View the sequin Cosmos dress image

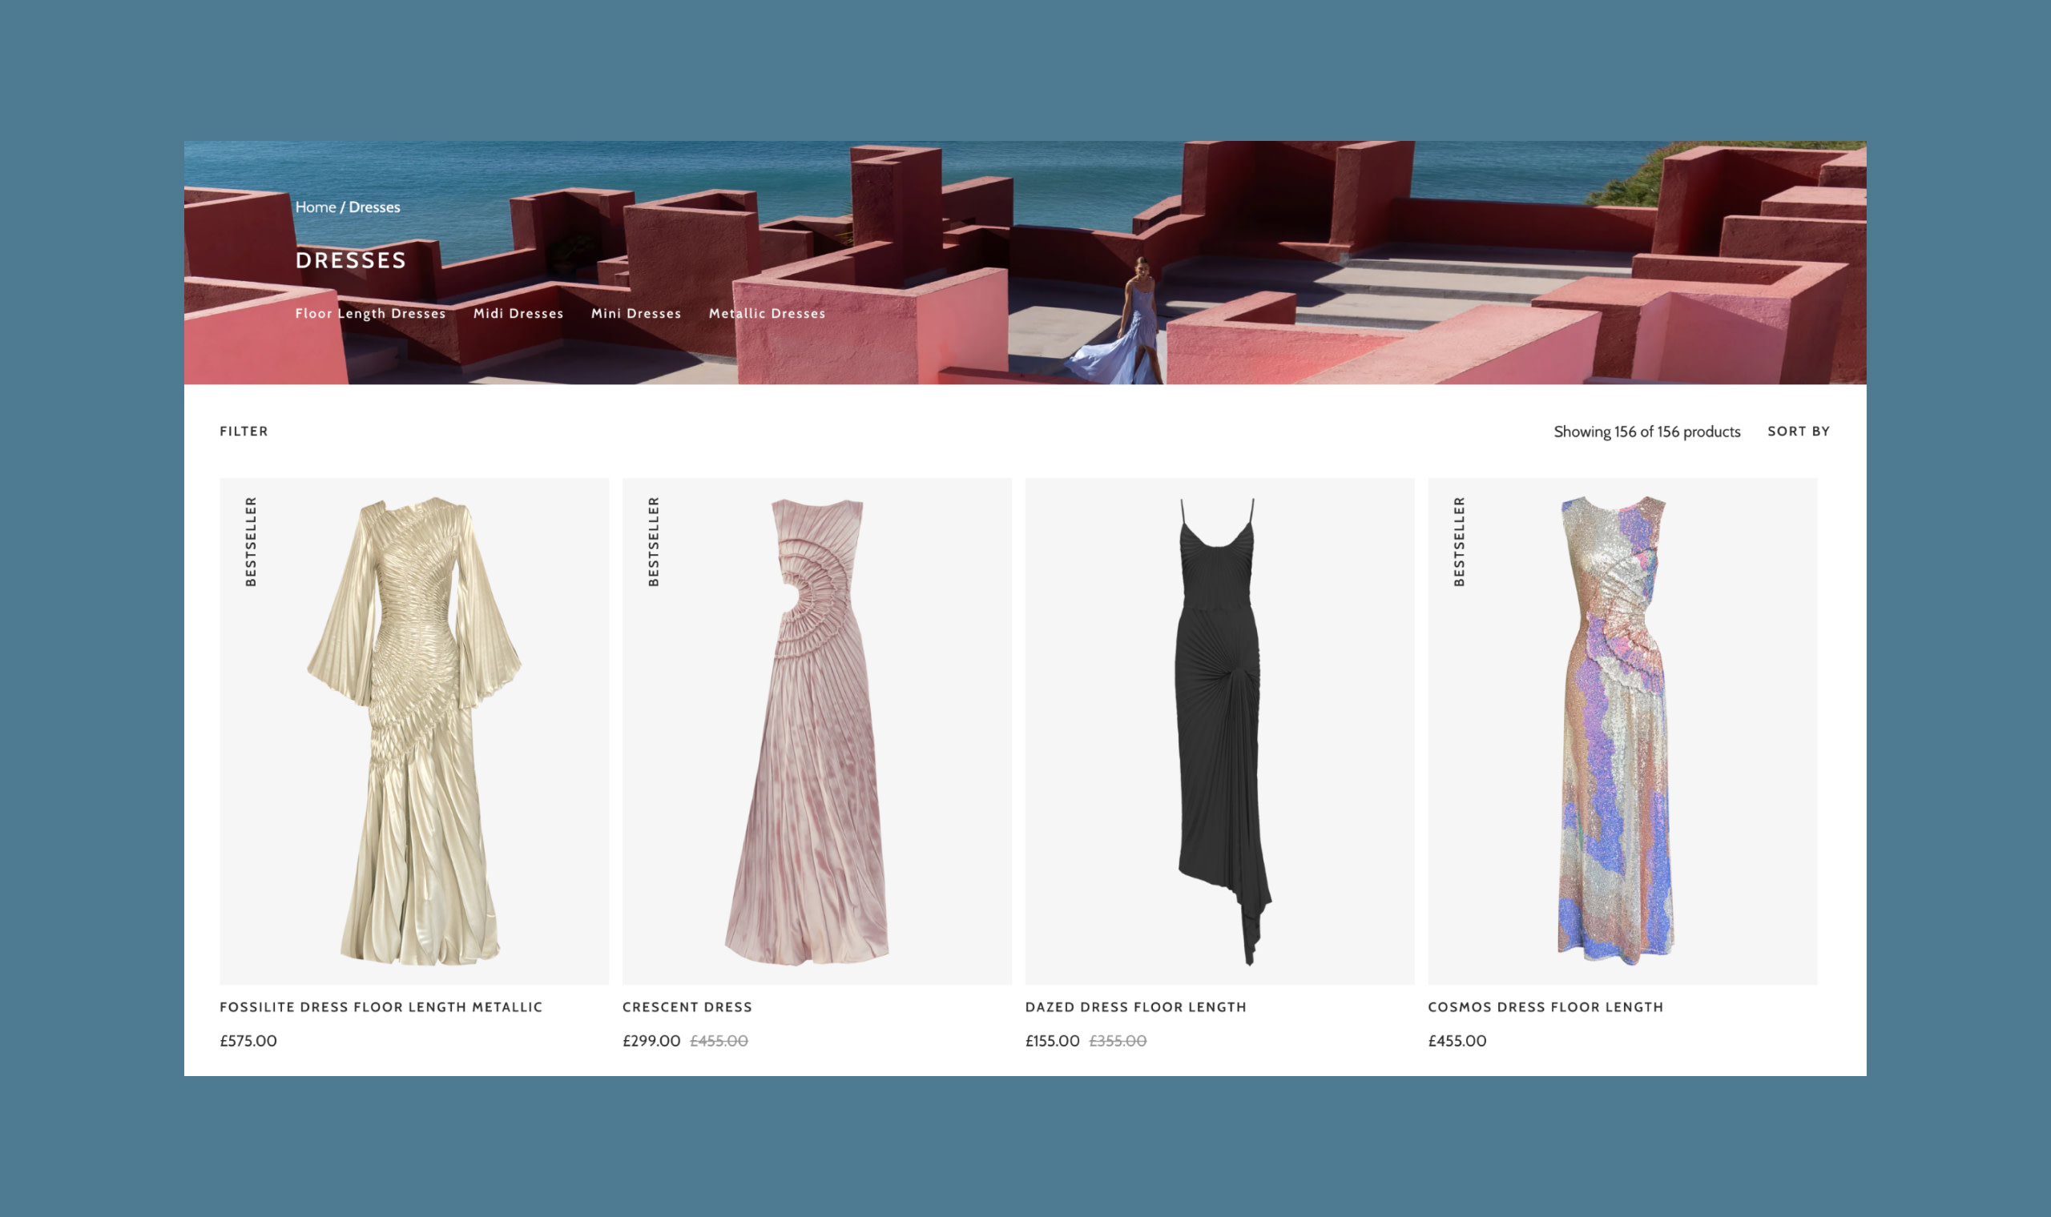(x=1622, y=730)
